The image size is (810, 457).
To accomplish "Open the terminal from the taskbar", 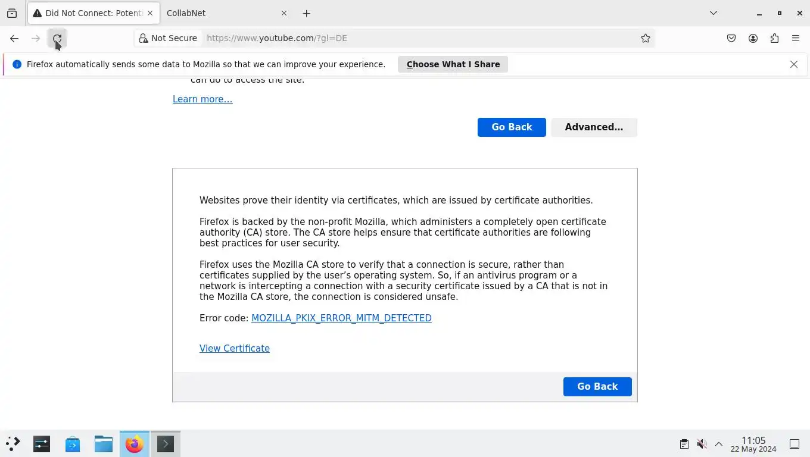I will [x=166, y=444].
